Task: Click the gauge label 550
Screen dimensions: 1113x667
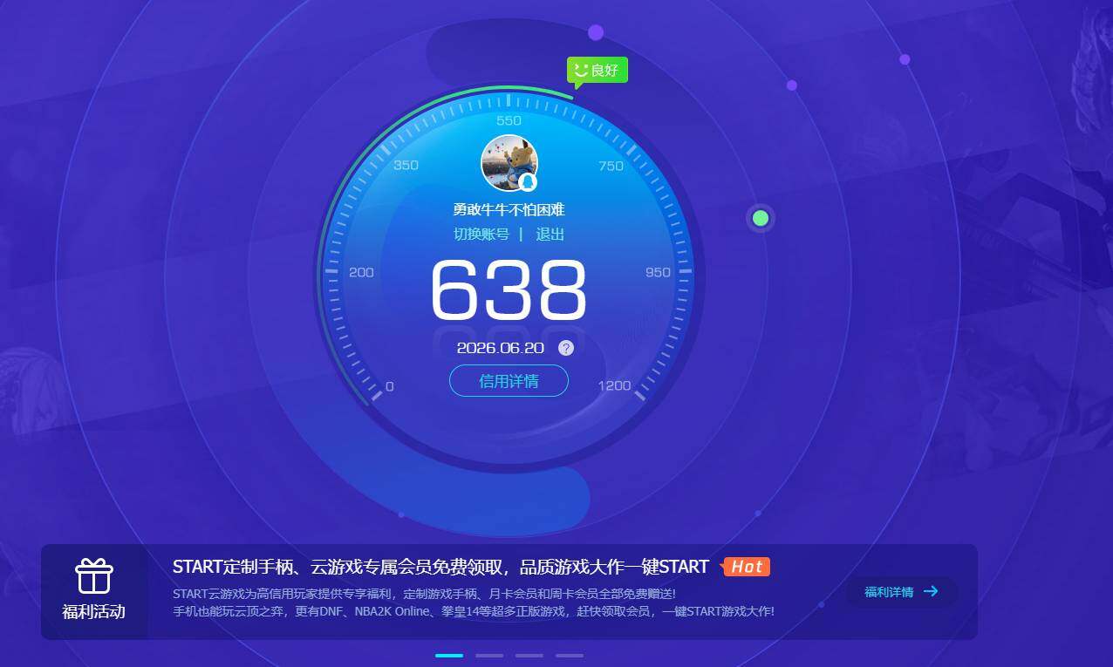Action: click(509, 120)
